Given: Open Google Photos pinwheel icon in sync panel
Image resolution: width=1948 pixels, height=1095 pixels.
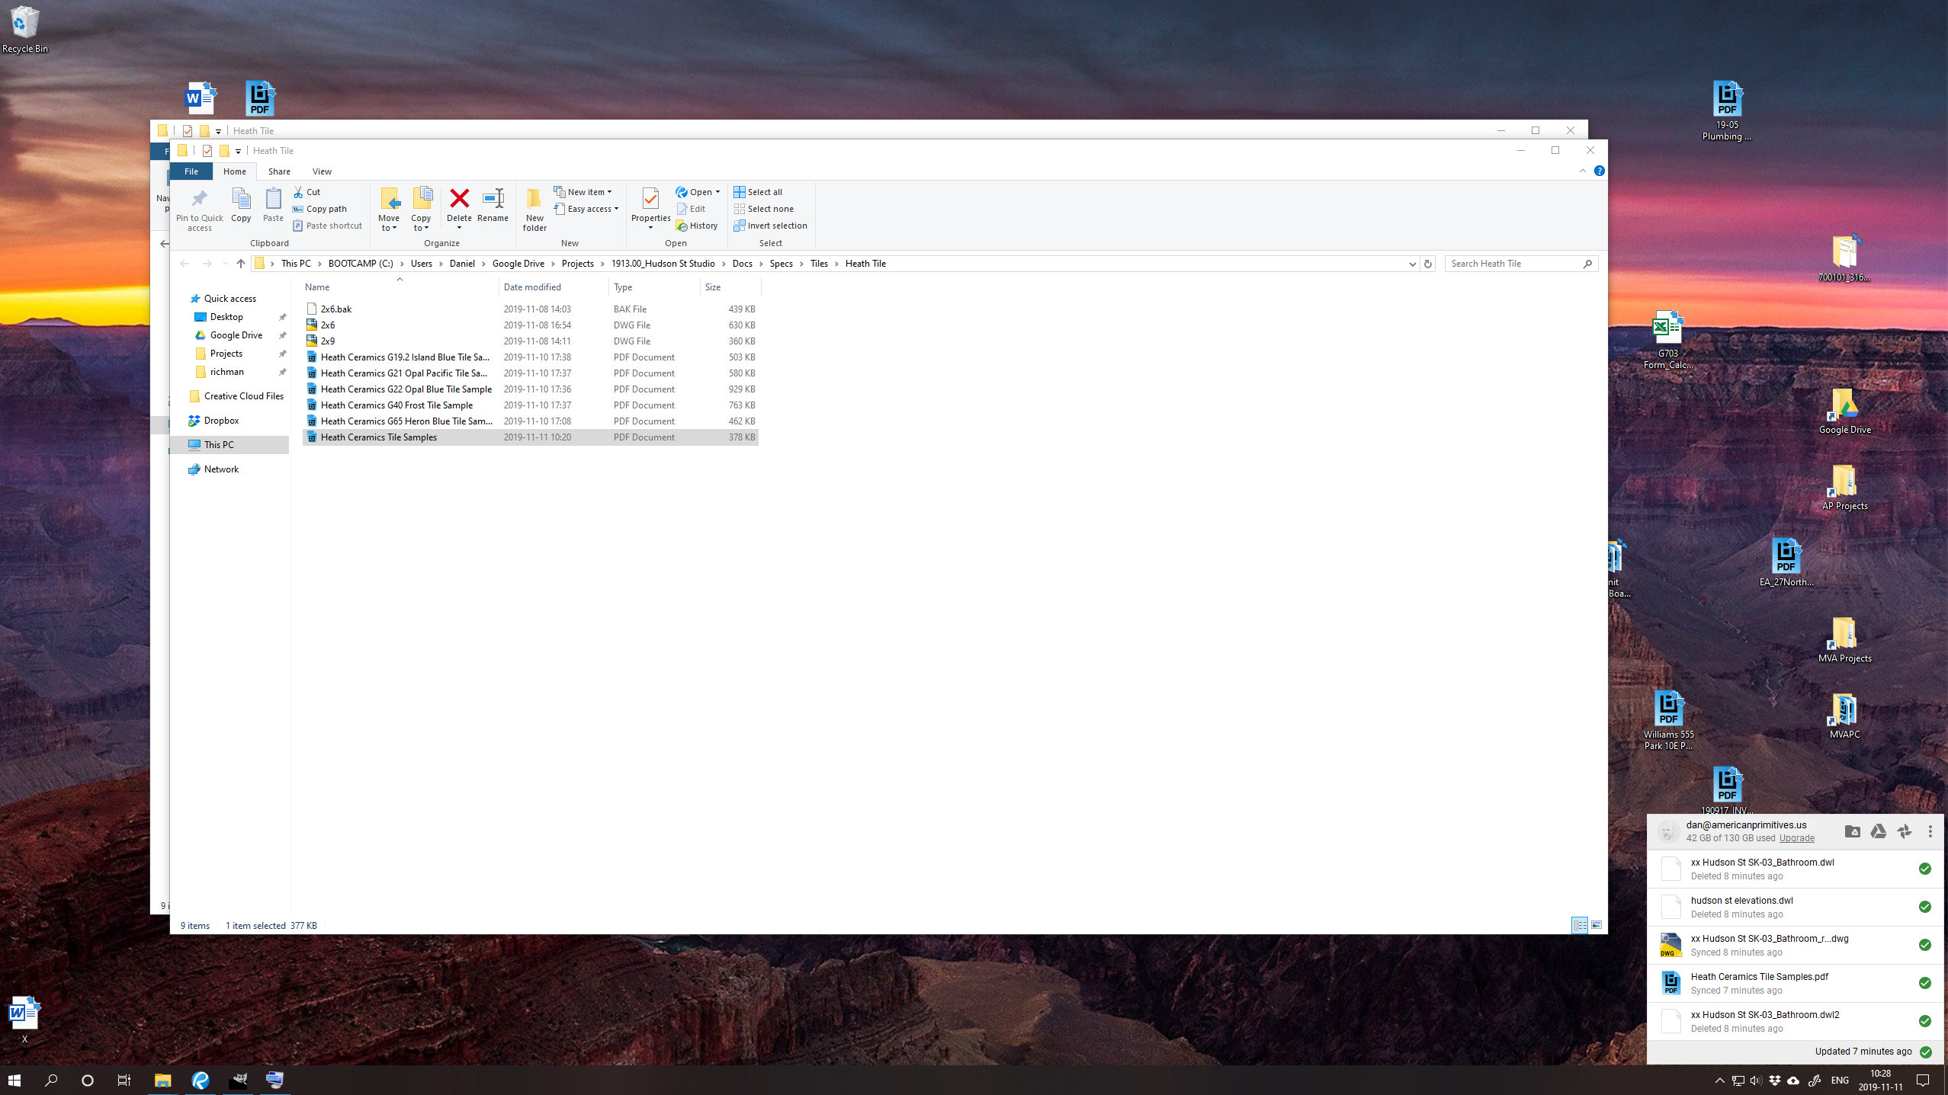Looking at the screenshot, I should [1905, 831].
